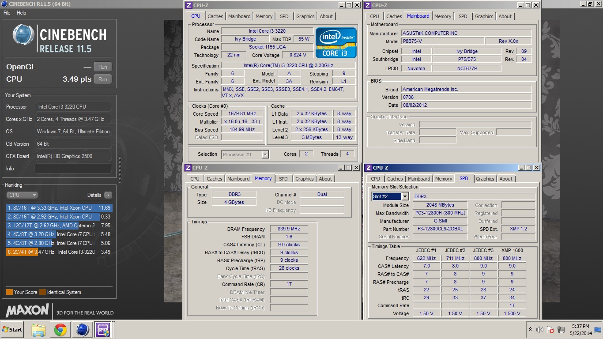Click the Intel Core i3 badge
Image resolution: width=603 pixels, height=339 pixels.
[336, 43]
